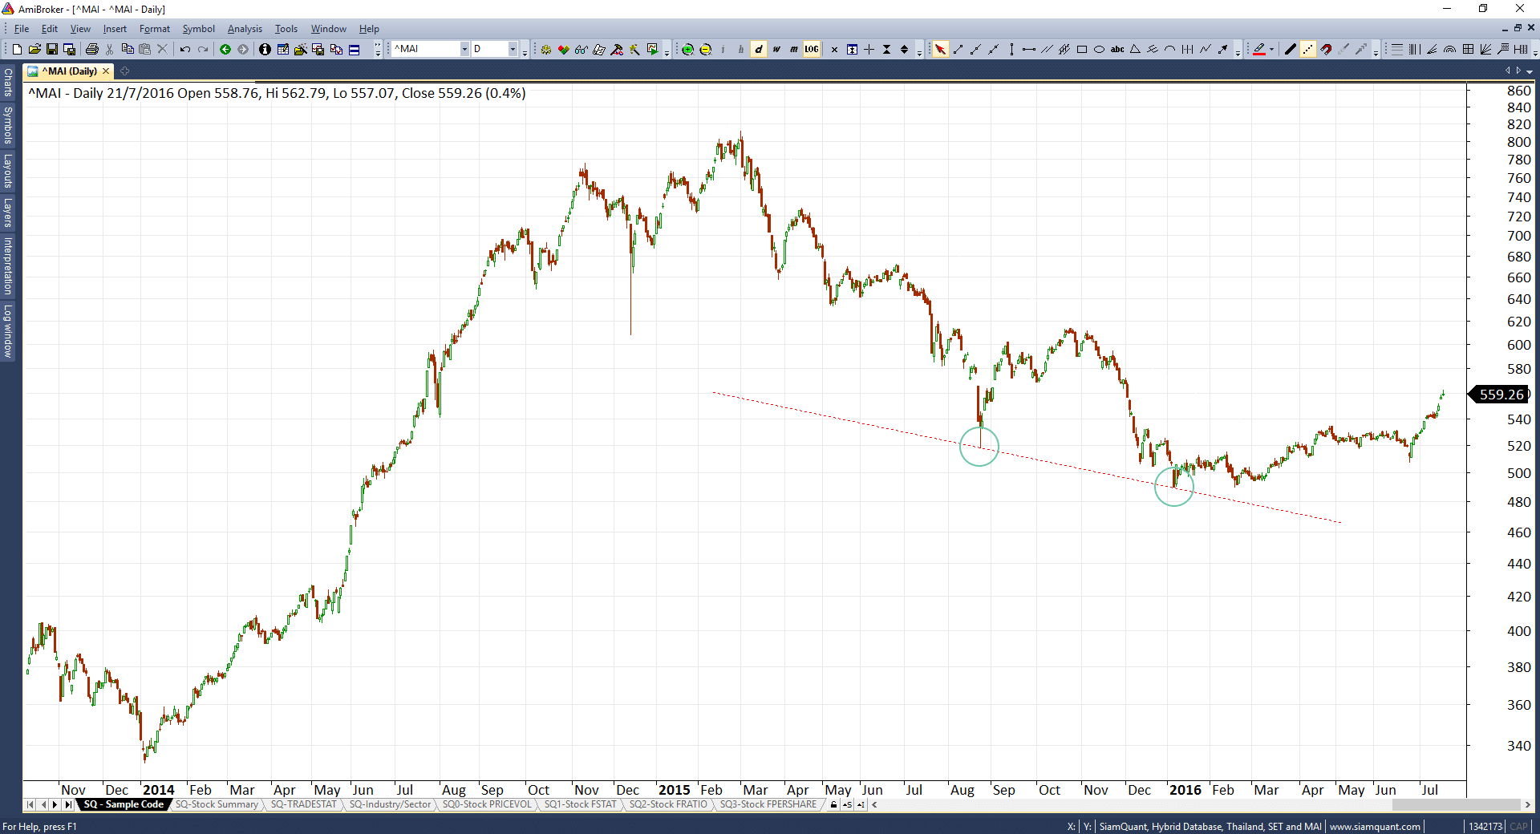Select the ellipse drawing tool
1540x834 pixels.
point(1100,50)
